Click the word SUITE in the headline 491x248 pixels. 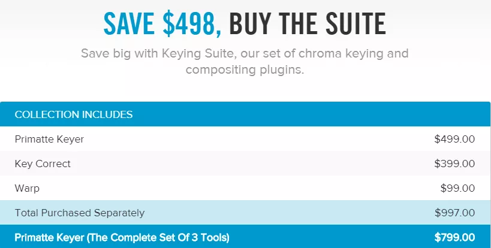point(356,24)
